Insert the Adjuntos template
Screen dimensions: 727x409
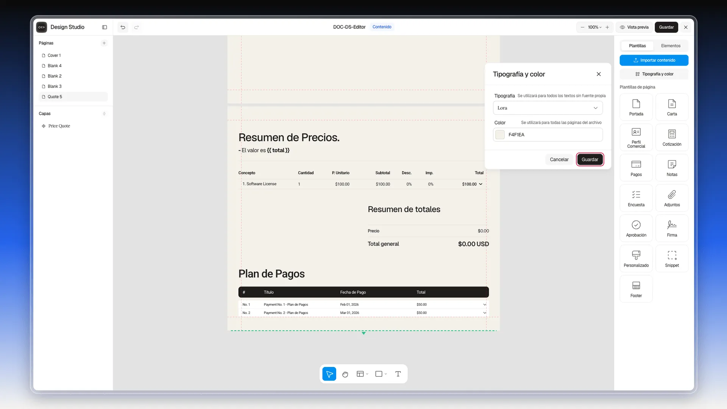pos(672,198)
